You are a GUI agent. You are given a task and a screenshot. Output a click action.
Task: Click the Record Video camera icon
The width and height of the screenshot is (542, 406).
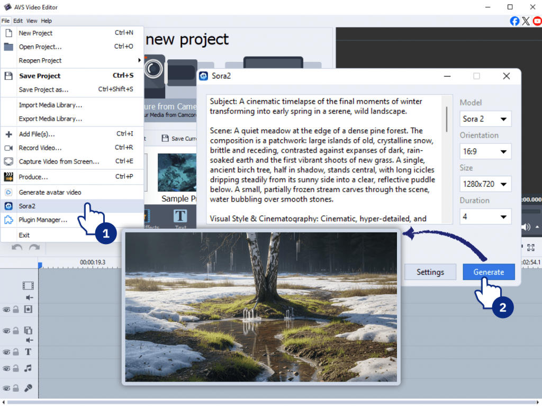click(x=8, y=148)
